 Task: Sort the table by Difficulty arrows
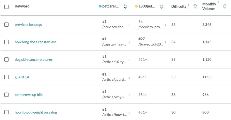(195, 6)
